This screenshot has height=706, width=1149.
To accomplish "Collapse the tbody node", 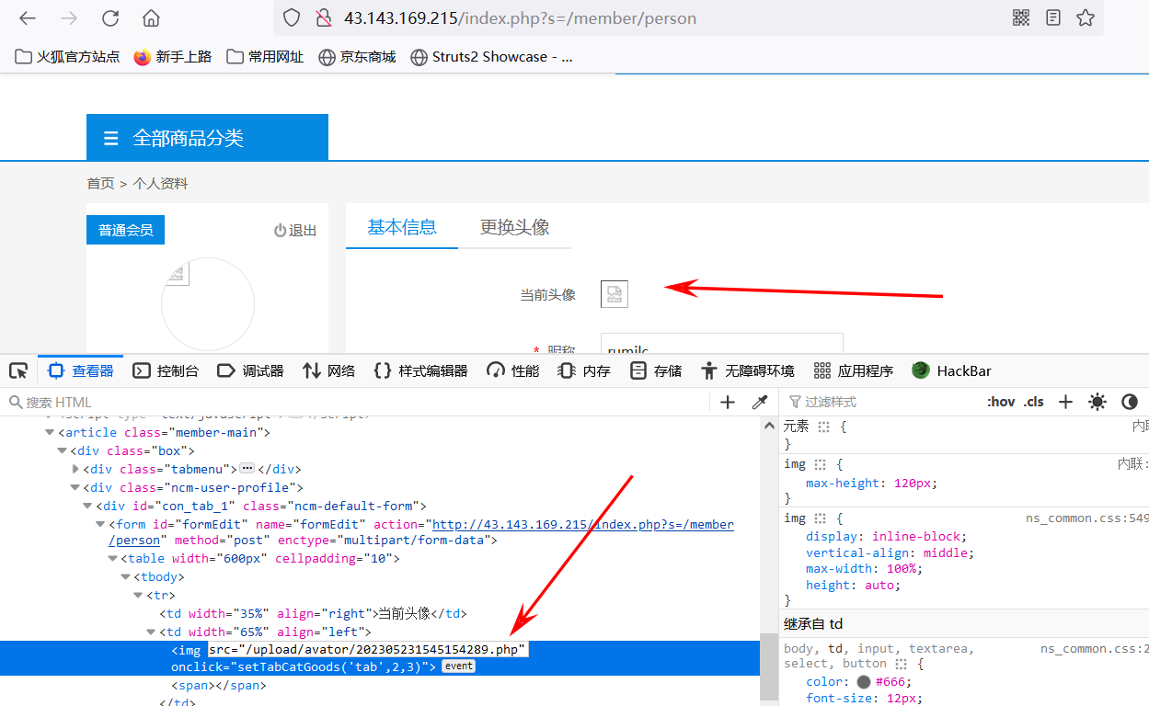I will [x=126, y=576].
